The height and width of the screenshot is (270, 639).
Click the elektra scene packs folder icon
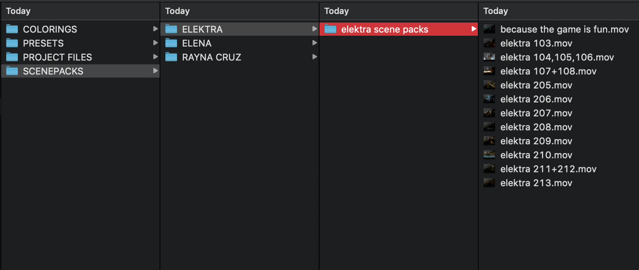tap(330, 29)
